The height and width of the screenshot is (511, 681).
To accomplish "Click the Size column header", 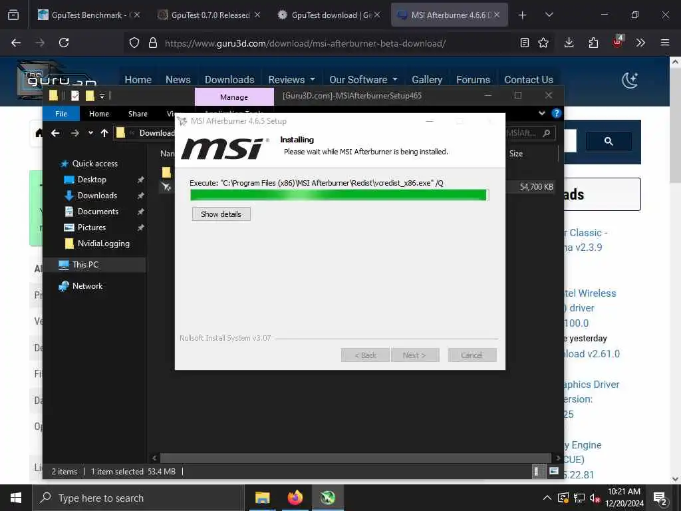I will click(516, 154).
